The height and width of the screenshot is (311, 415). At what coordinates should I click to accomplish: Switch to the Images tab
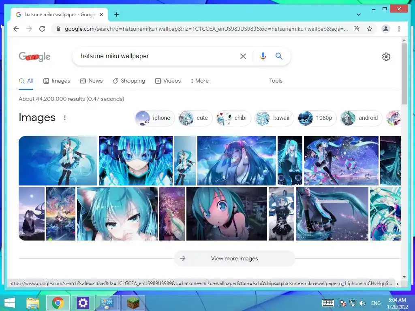[x=57, y=81]
